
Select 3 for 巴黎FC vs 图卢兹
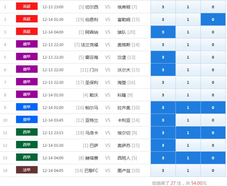[x=163, y=171]
